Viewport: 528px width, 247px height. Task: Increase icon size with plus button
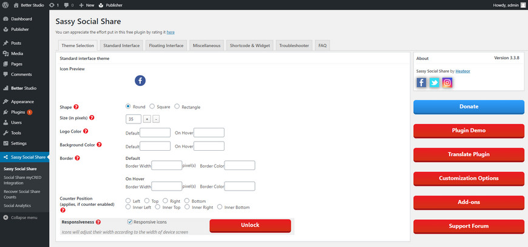147,119
